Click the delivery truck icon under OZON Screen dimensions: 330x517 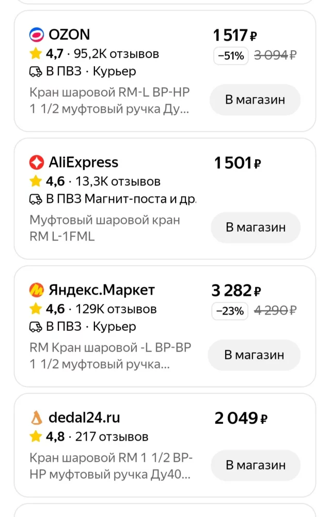pyautogui.click(x=36, y=71)
